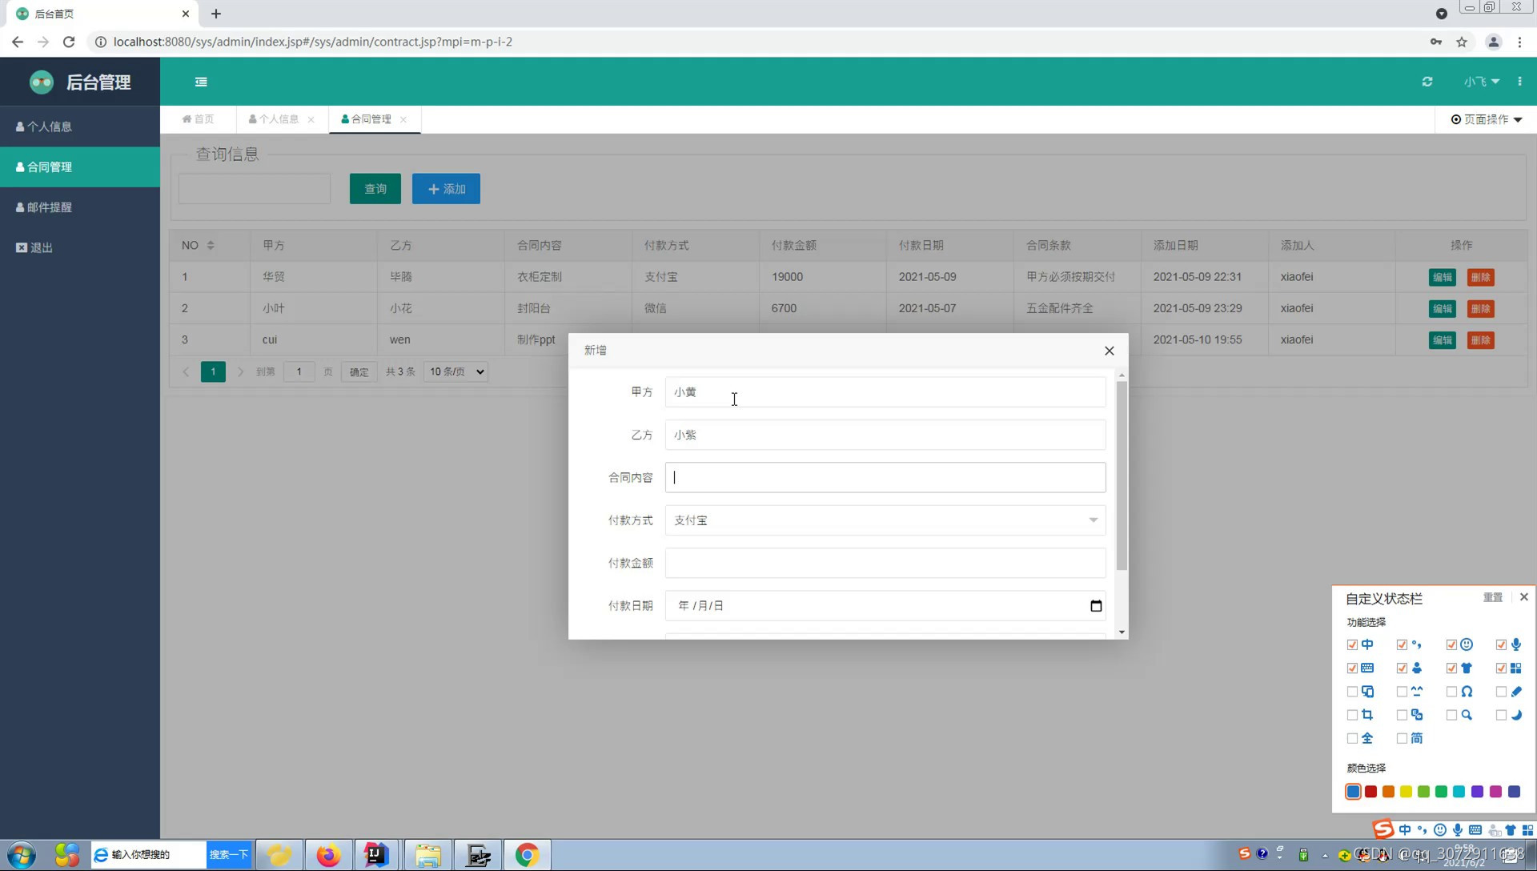
Task: Open 个人信息 in the sidebar
Action: [80, 126]
